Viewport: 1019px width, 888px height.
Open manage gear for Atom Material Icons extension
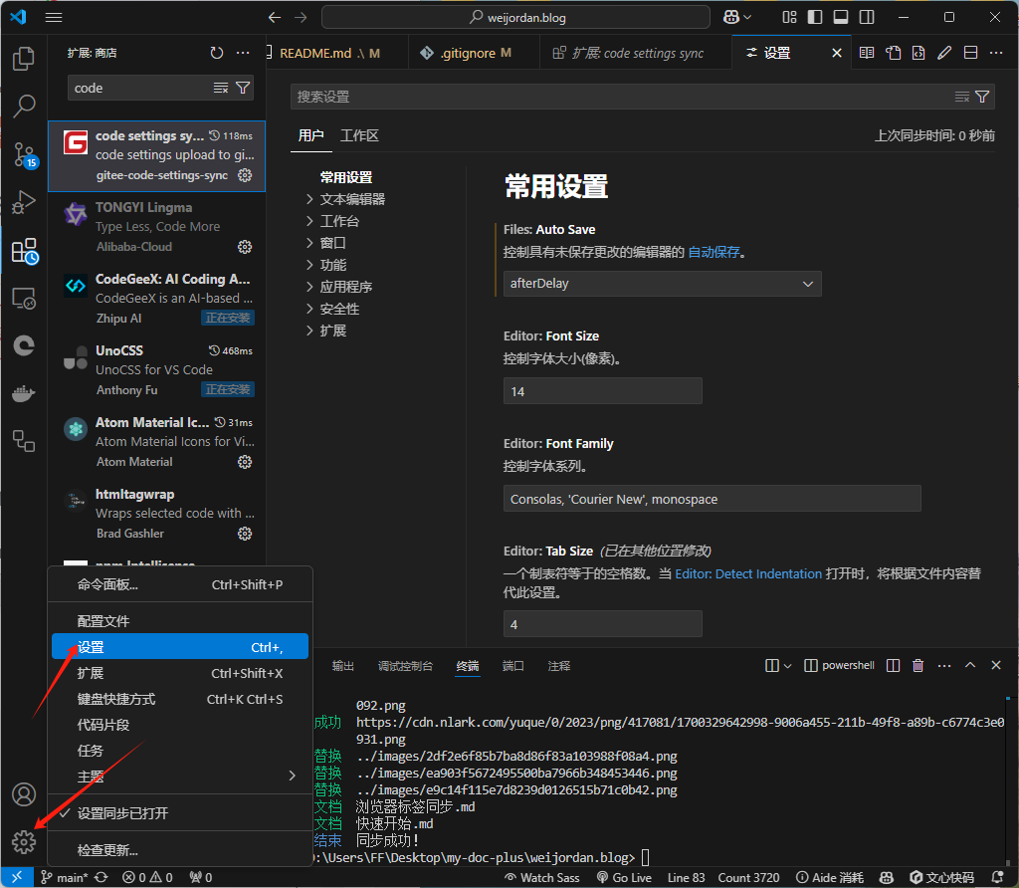245,462
